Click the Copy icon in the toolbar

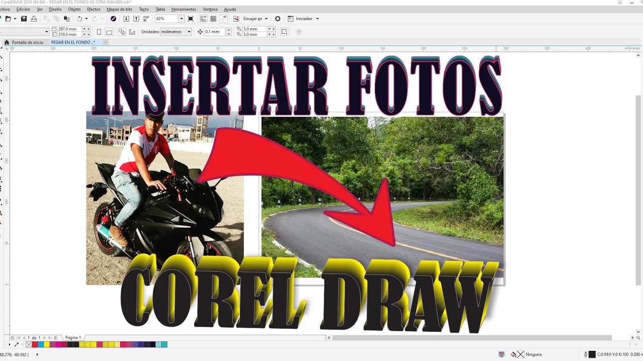click(57, 19)
